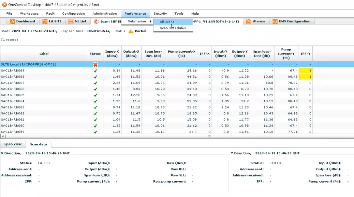Open the Performance menu

(135, 13)
